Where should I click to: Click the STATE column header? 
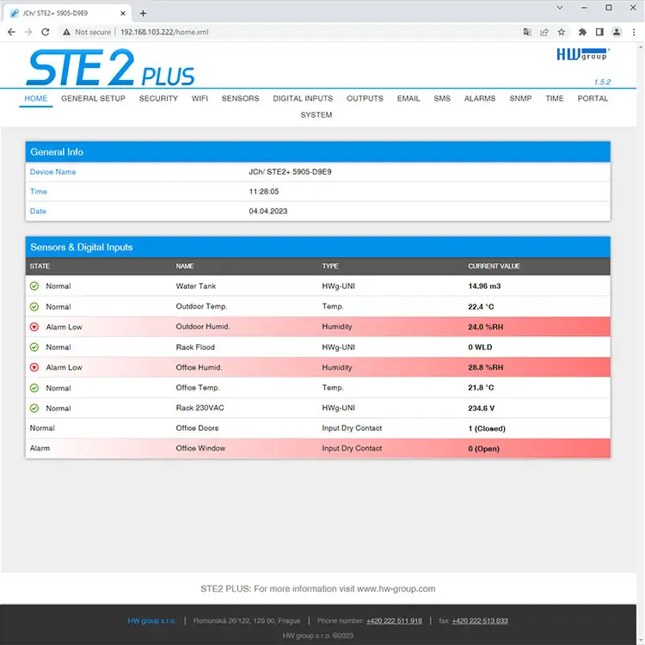point(40,266)
